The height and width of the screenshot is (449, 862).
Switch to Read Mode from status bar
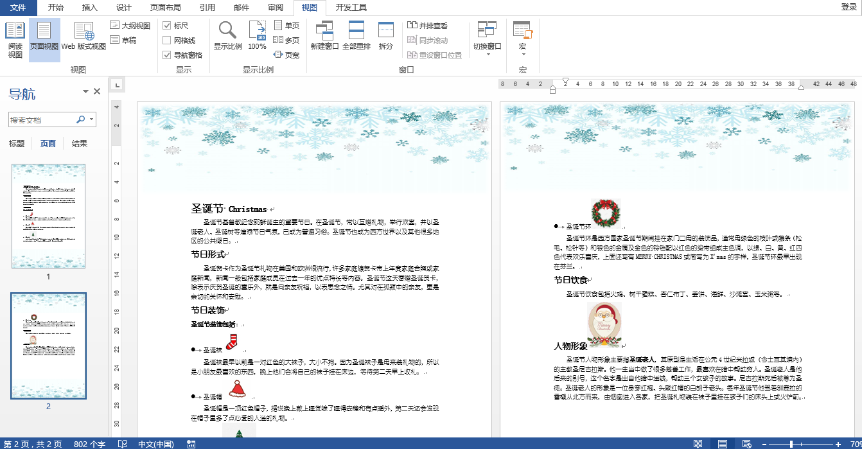(x=698, y=444)
